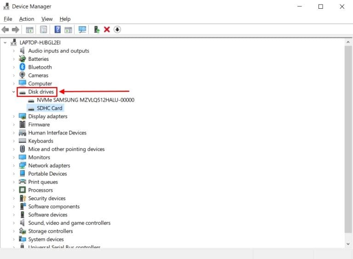Select the SDHC Card label
Screen dimensions: 353x259
coord(50,108)
